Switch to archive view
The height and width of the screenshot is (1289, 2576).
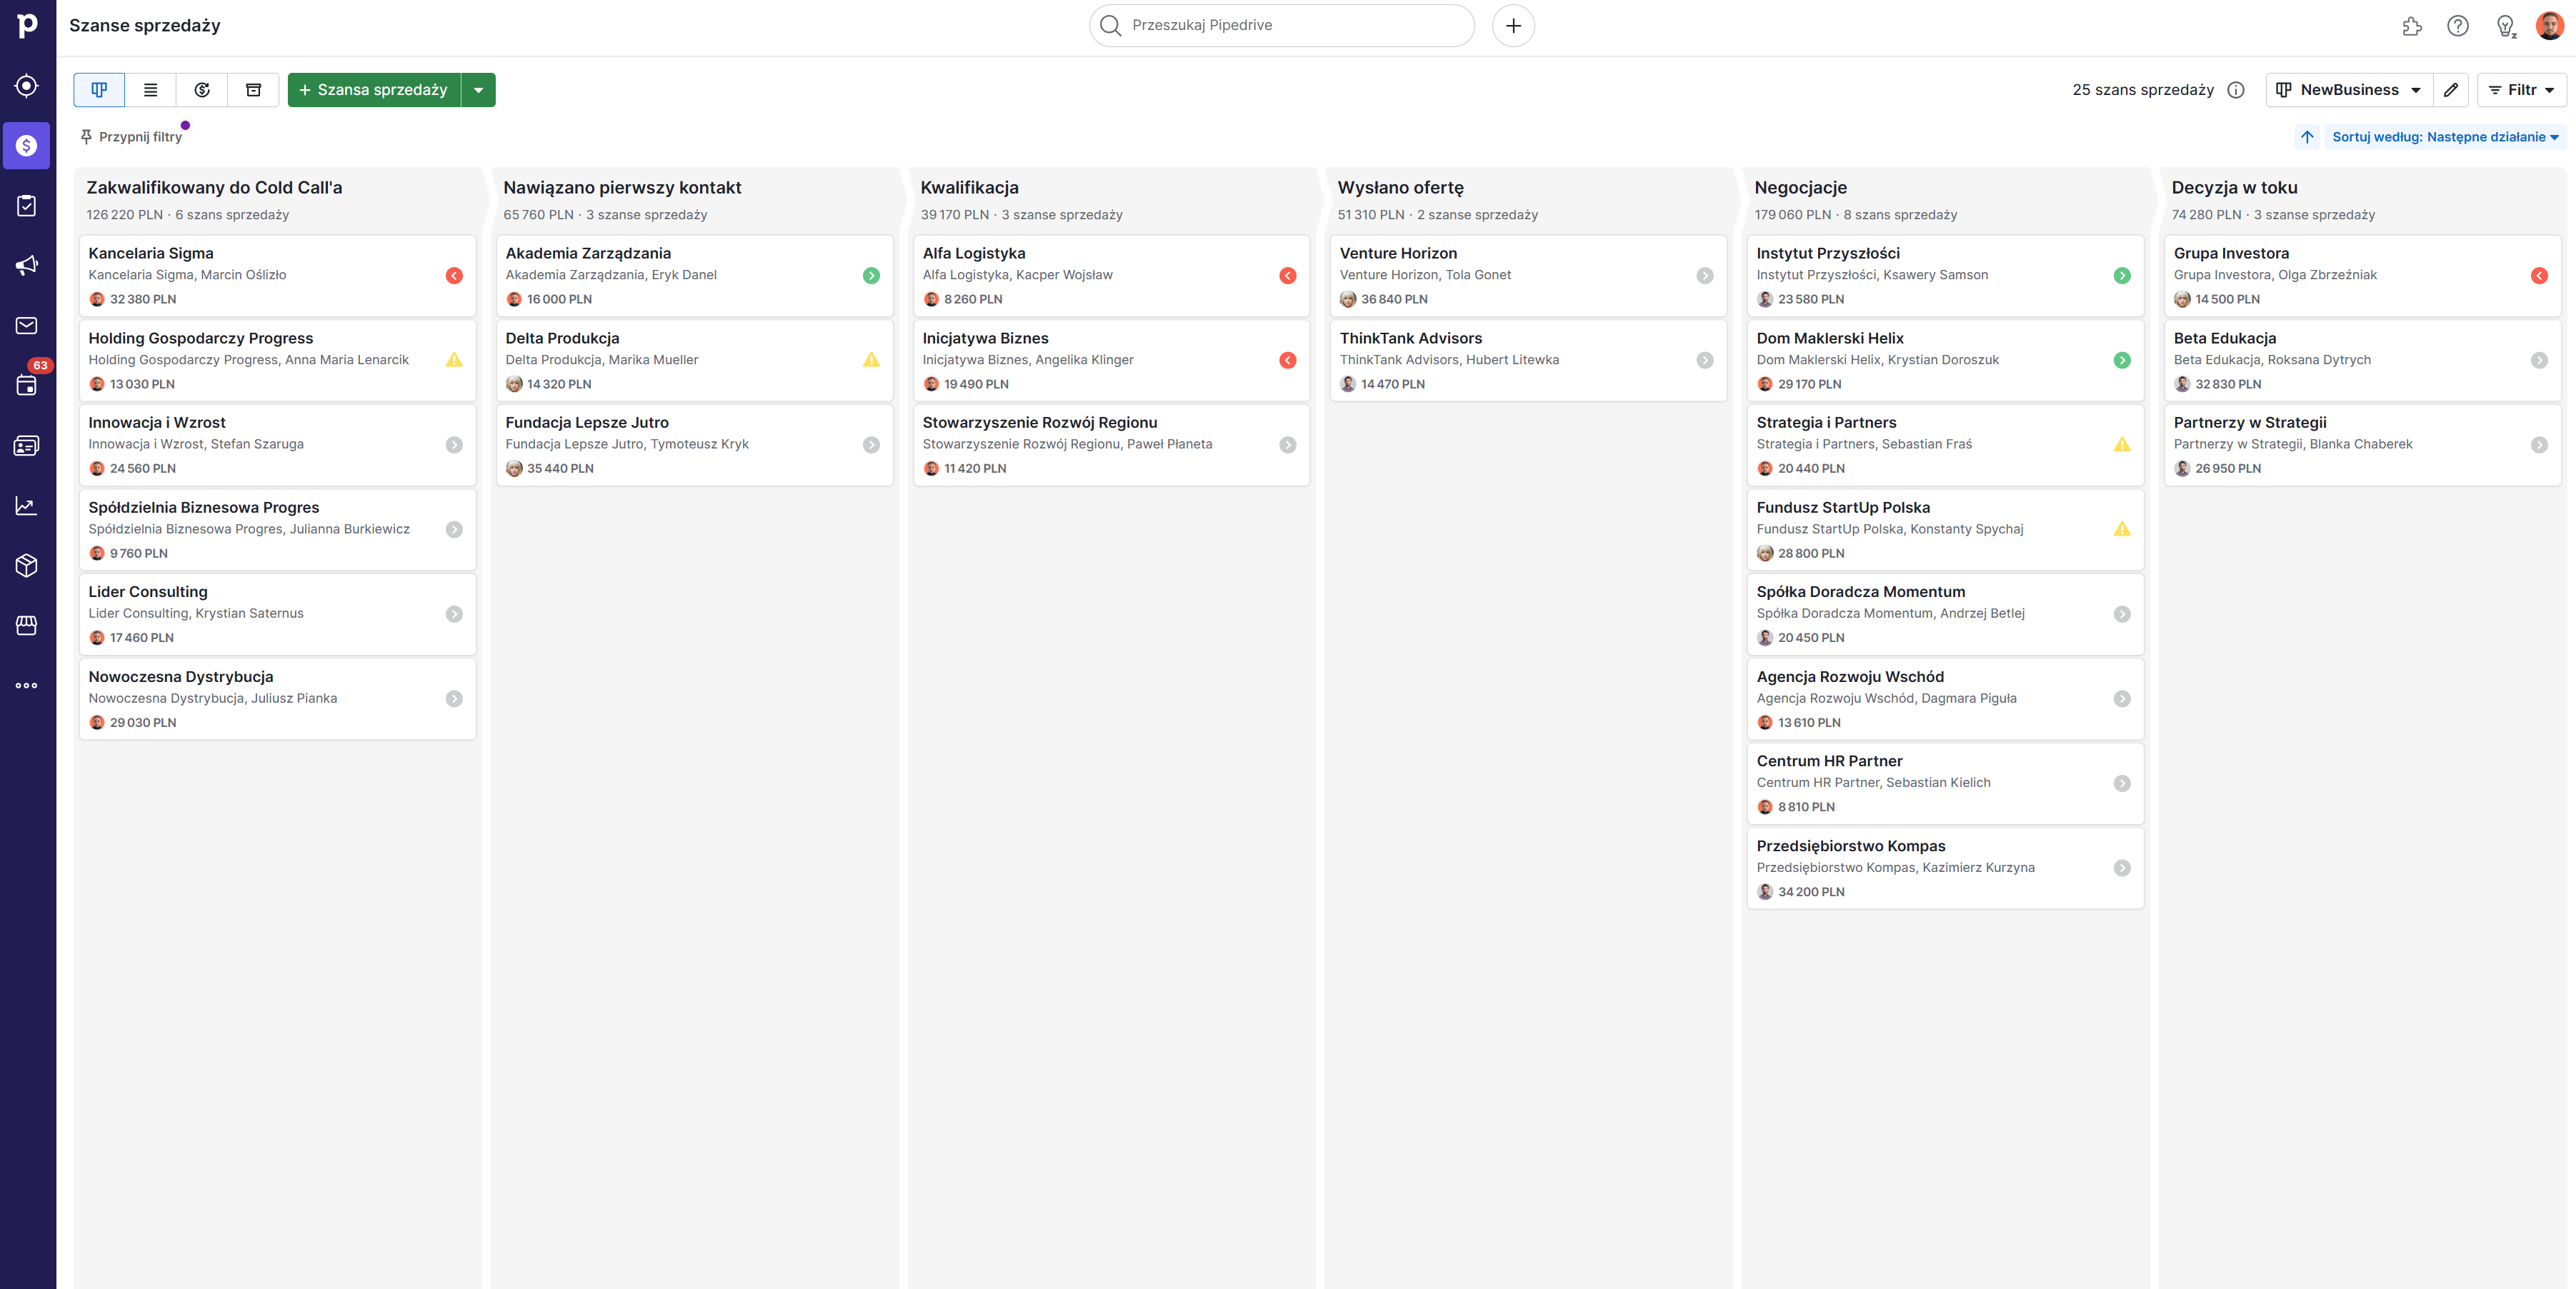(254, 90)
